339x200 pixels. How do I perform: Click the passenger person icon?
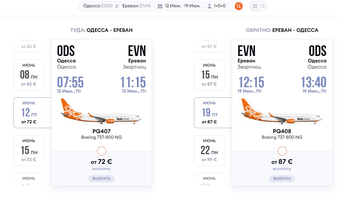pyautogui.click(x=209, y=6)
